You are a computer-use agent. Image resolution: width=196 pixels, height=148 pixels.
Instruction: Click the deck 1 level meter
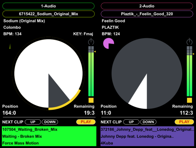pos(91,71)
